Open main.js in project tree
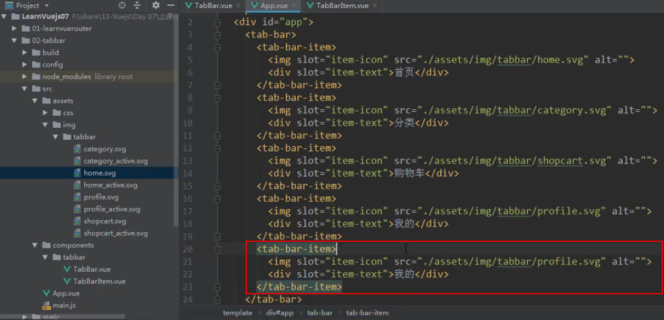The width and height of the screenshot is (664, 320). (x=64, y=305)
